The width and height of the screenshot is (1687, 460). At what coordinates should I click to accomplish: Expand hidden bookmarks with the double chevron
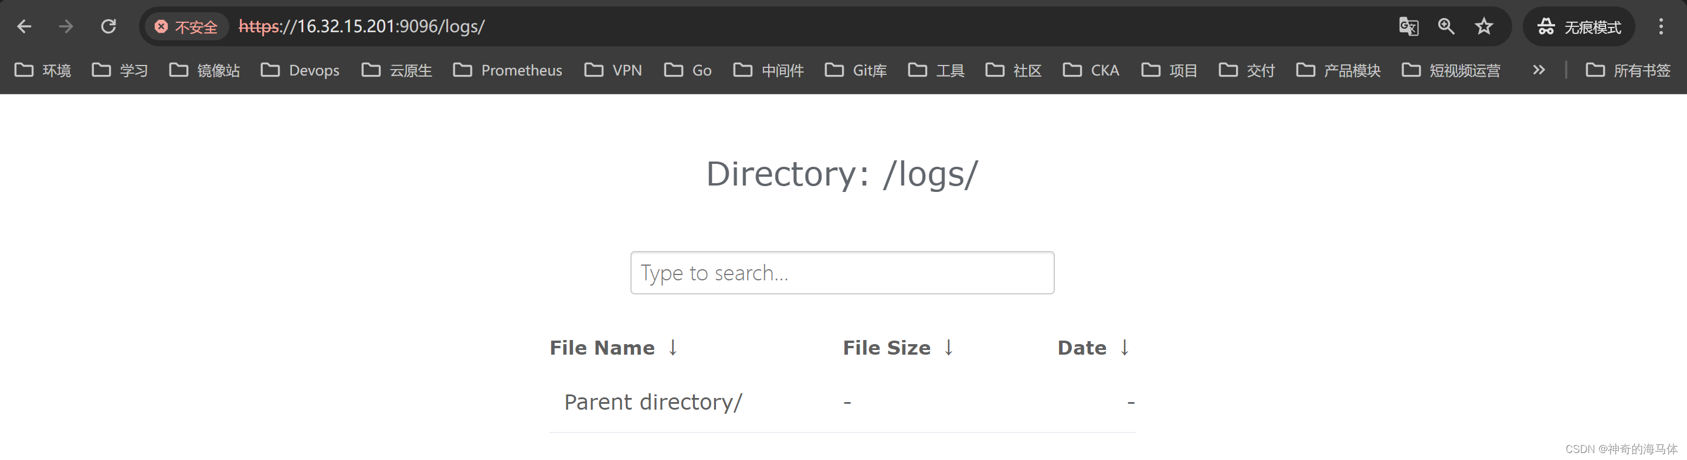tap(1539, 70)
